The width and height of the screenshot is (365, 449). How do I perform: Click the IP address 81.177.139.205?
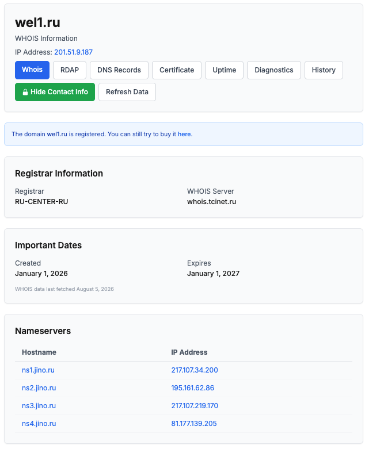(194, 423)
